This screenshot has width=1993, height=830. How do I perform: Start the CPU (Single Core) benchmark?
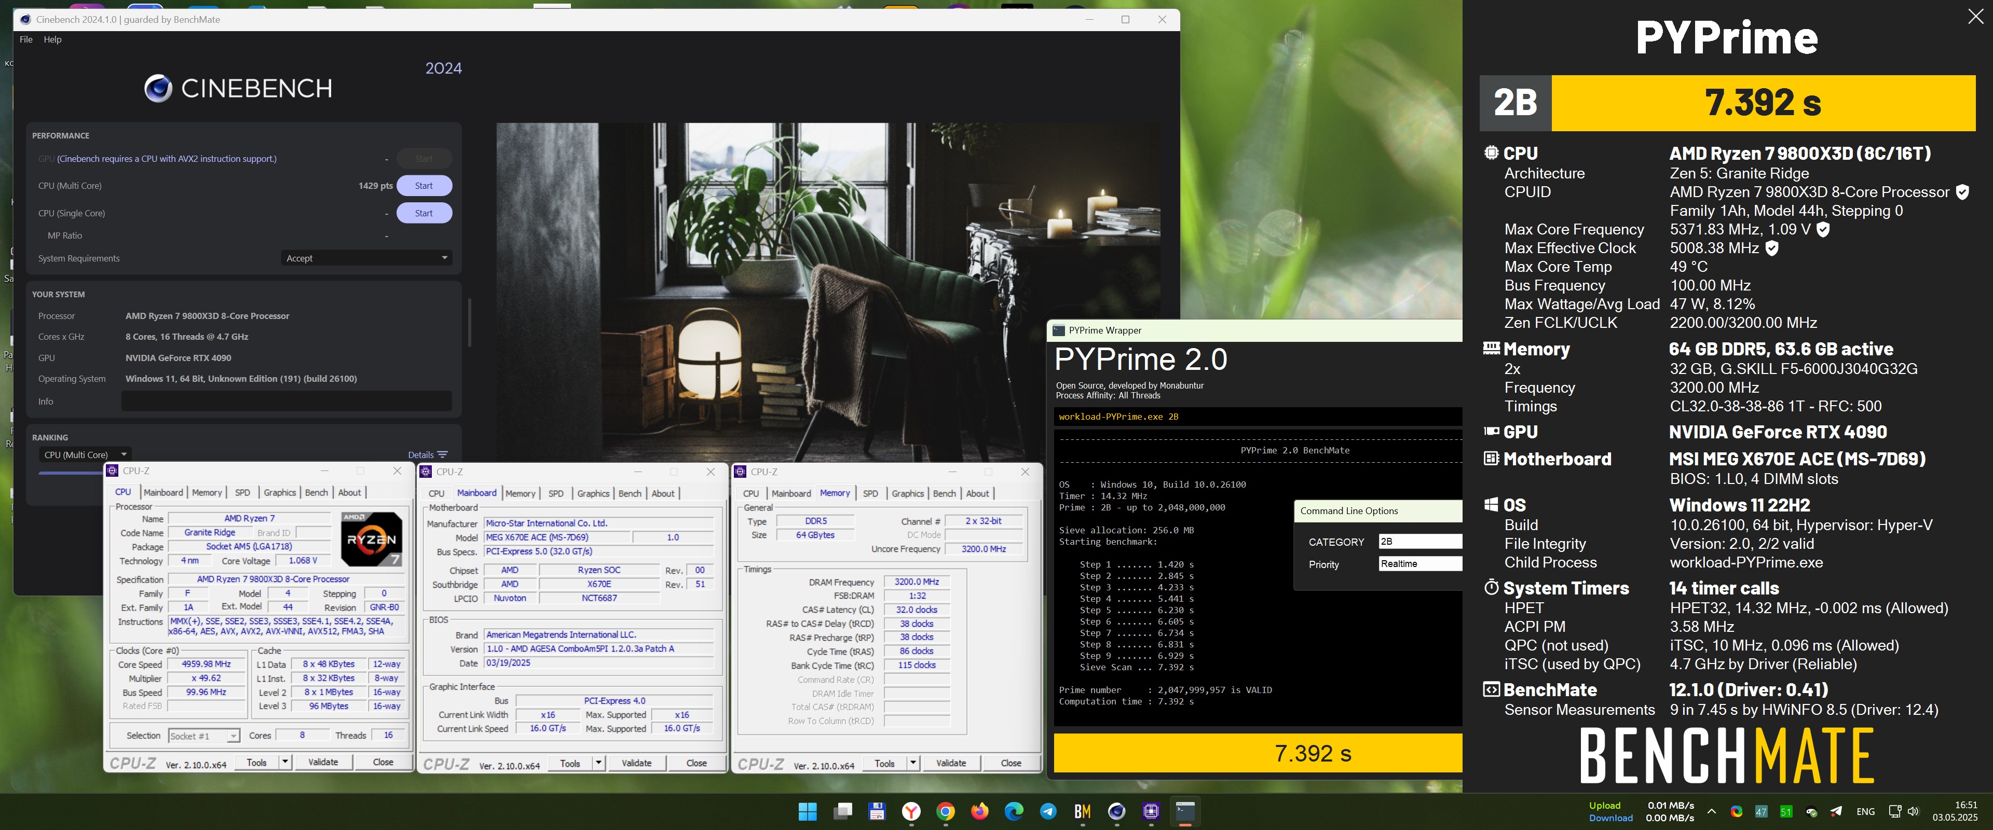[x=424, y=214]
